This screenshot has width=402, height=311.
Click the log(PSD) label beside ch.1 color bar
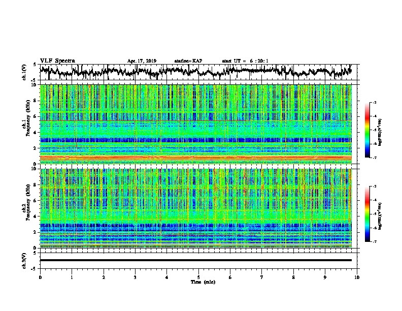point(380,132)
